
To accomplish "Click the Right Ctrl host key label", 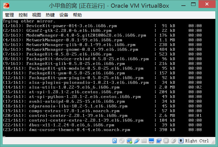I will (x=197, y=141).
